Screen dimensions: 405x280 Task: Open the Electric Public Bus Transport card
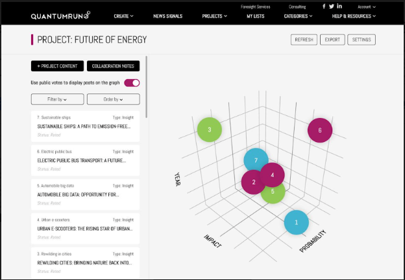coord(85,160)
